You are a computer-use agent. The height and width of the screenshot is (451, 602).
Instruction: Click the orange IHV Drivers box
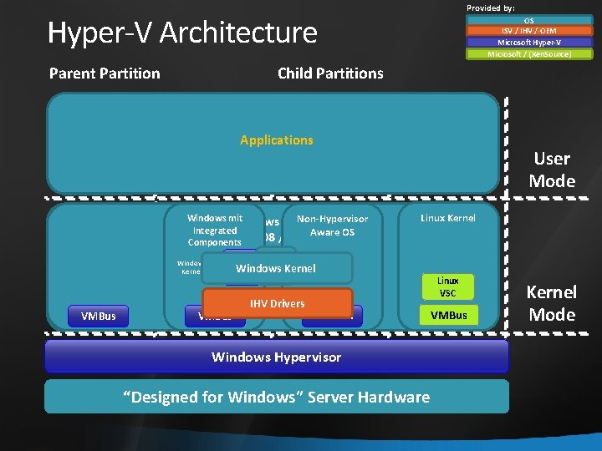coord(278,303)
